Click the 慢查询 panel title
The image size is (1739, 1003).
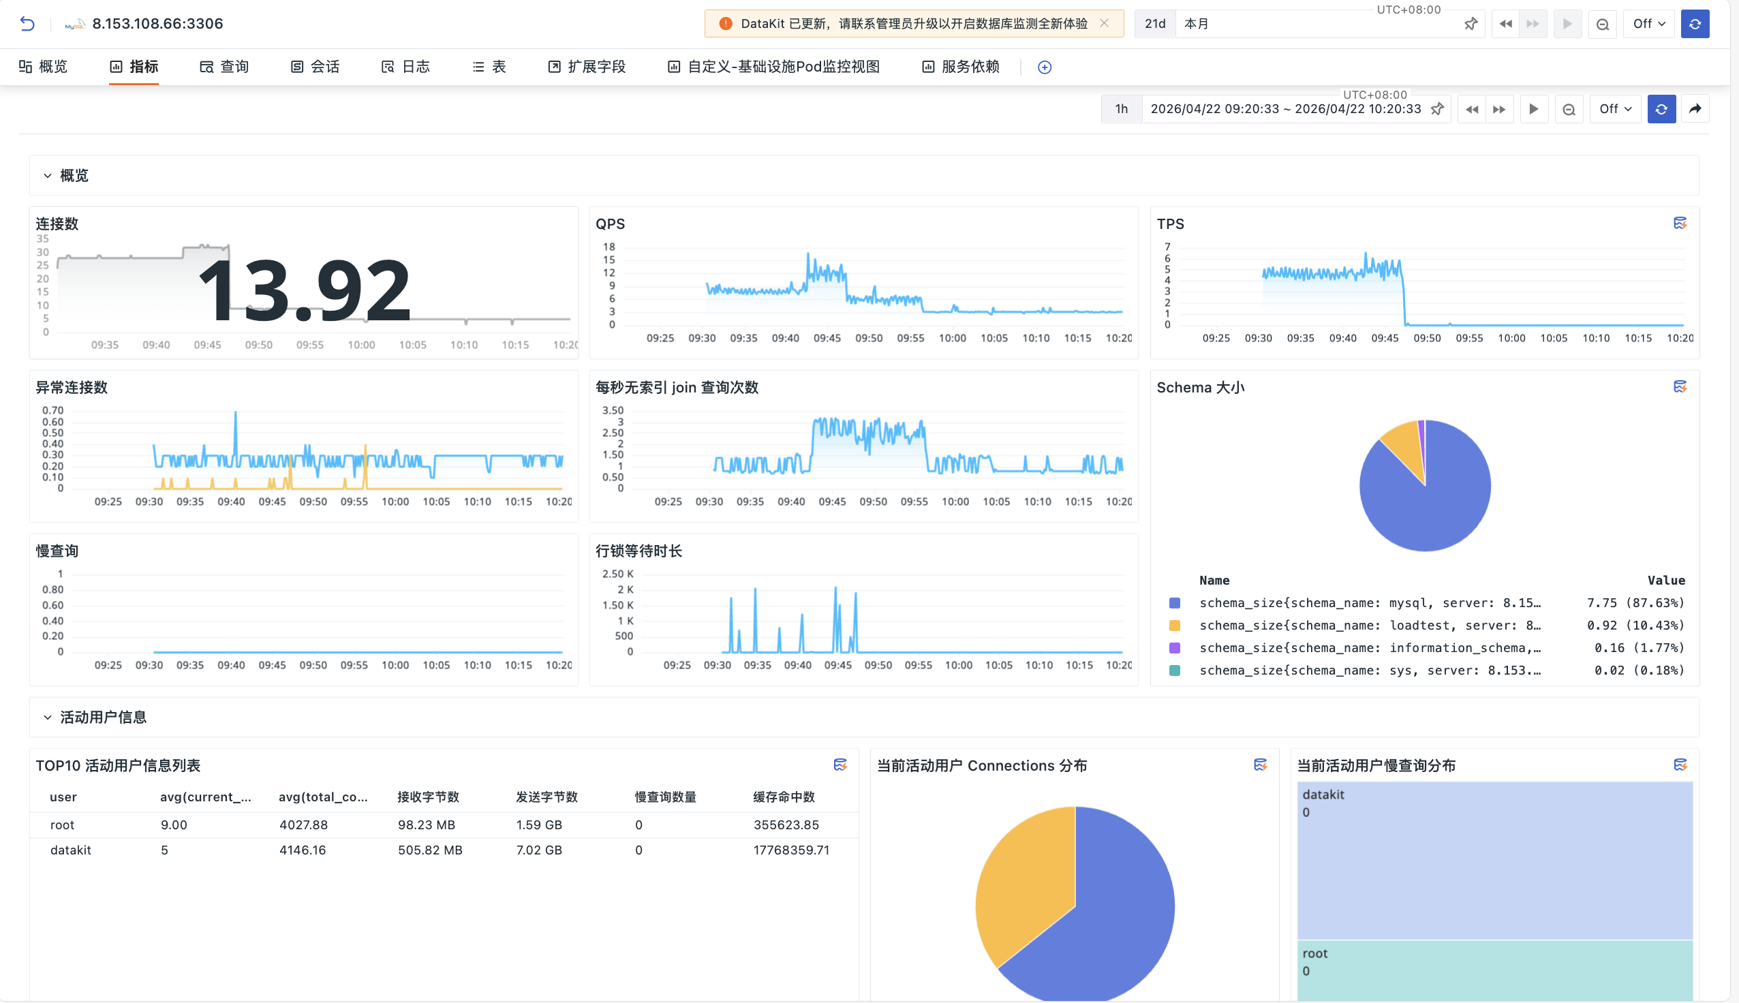tap(57, 551)
